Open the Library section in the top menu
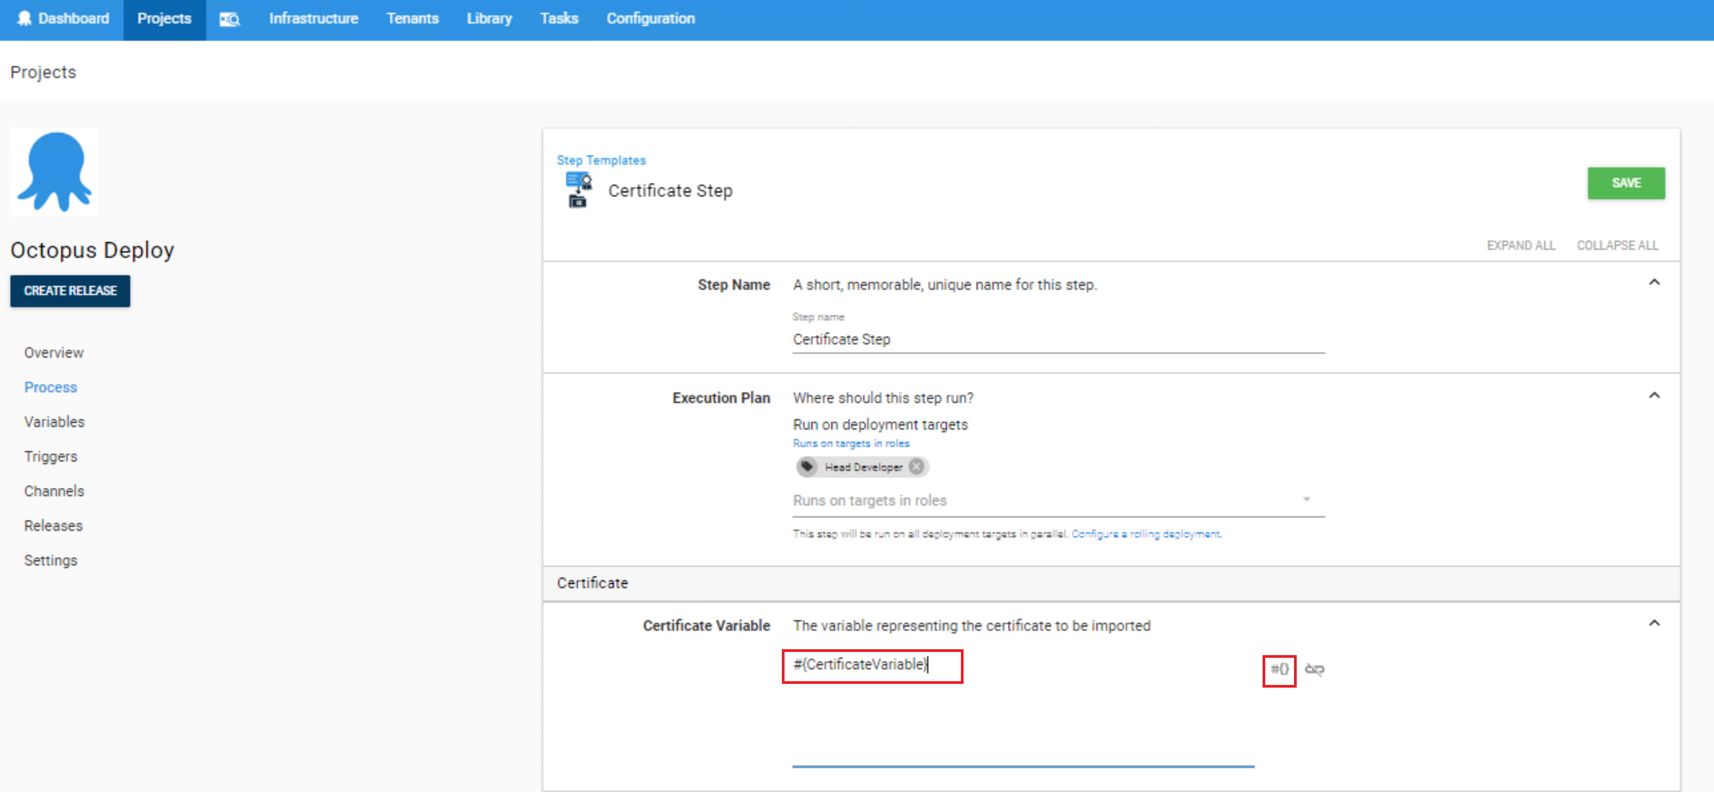This screenshot has height=792, width=1714. point(489,18)
